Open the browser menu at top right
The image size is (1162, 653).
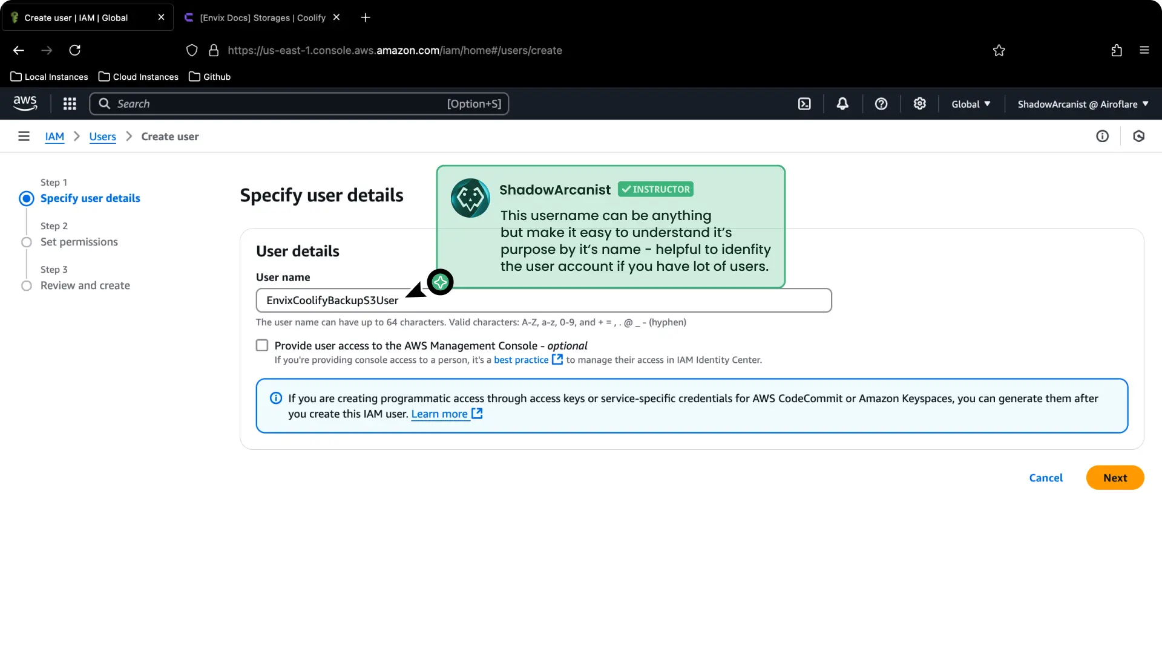pos(1144,50)
